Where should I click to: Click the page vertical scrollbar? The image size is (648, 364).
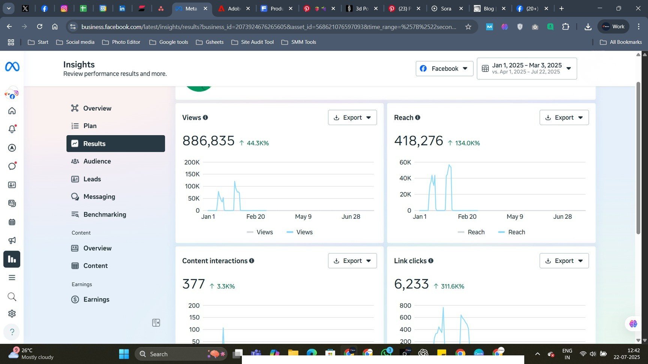coord(638,158)
